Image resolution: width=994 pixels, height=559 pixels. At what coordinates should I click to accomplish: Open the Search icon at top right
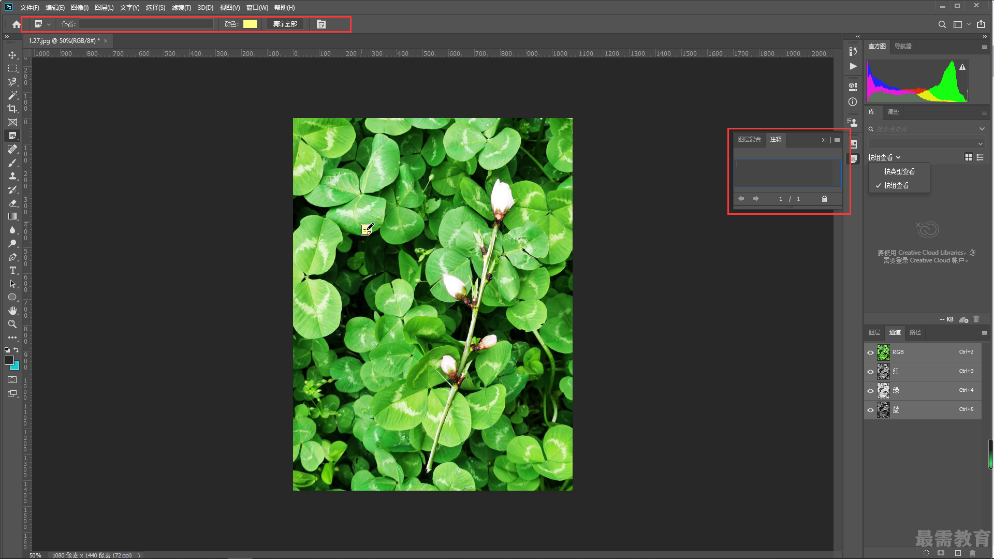coord(942,24)
